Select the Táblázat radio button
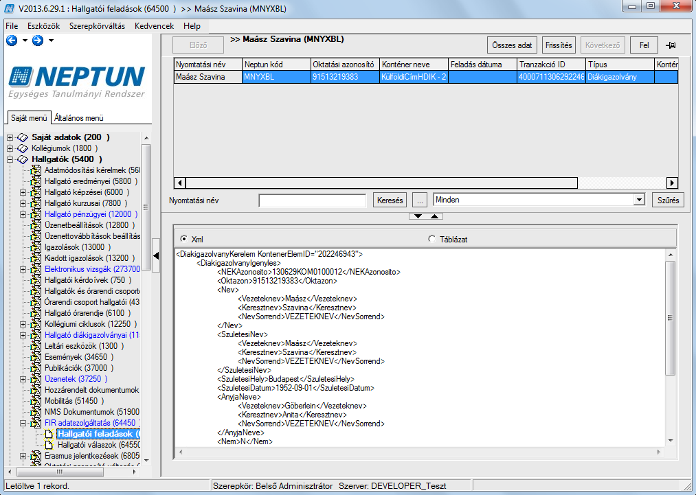 (x=432, y=239)
